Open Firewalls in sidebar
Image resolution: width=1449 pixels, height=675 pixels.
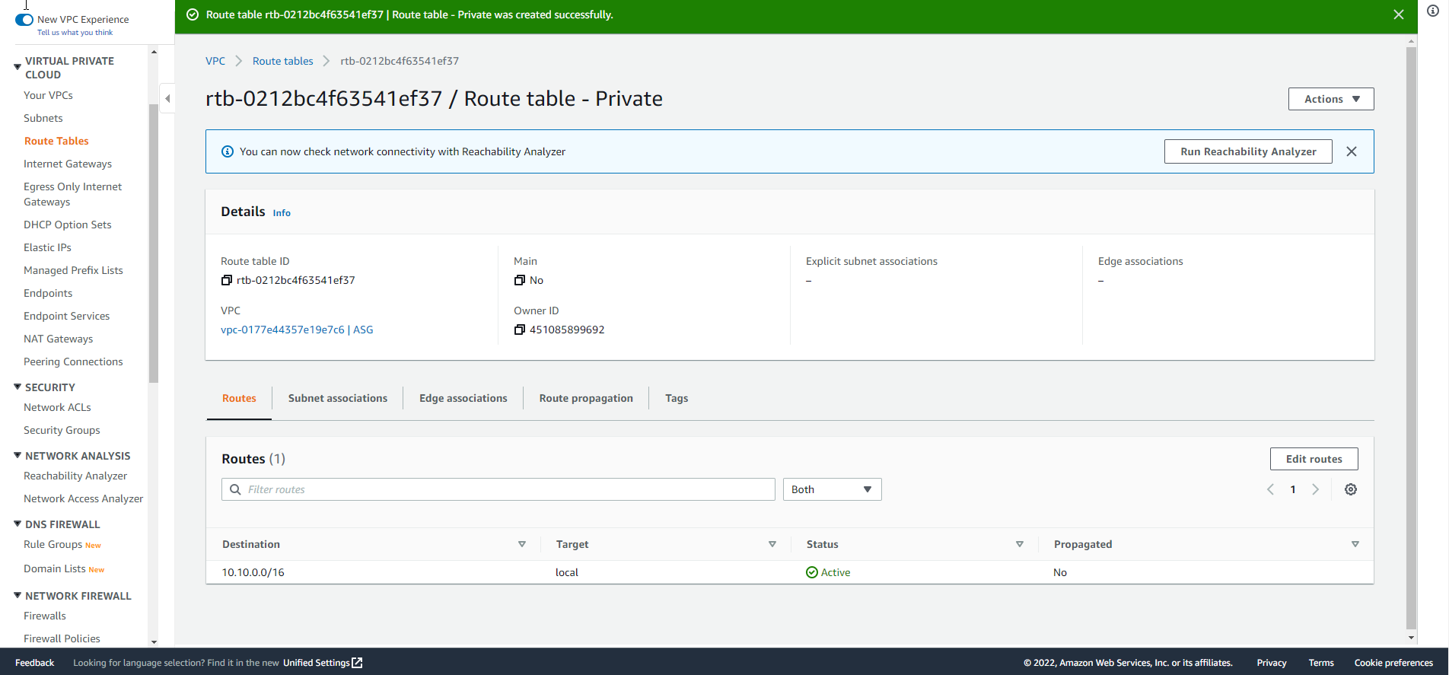click(44, 616)
